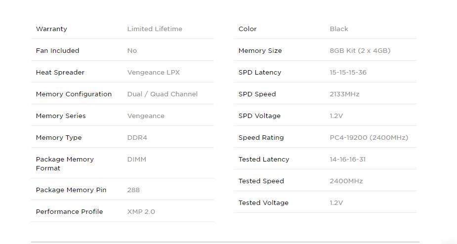
Task: Select the Vengeance LPX text
Action: (154, 73)
